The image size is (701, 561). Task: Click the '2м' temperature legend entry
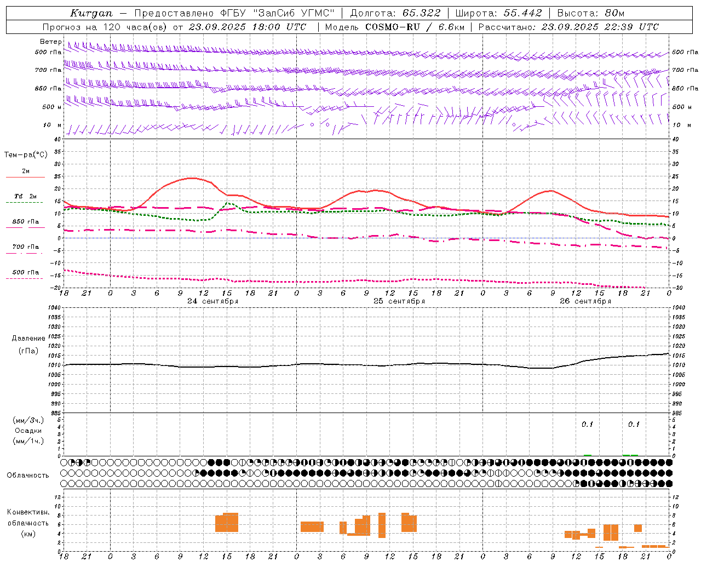click(26, 171)
